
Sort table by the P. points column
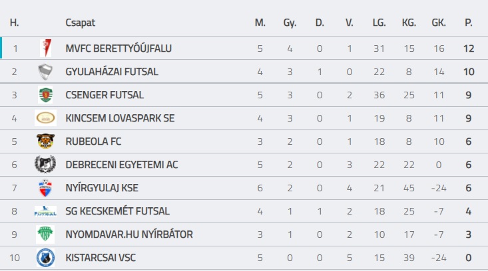coord(469,23)
